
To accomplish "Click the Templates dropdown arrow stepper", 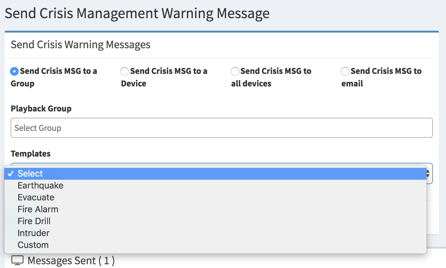I will pyautogui.click(x=428, y=174).
